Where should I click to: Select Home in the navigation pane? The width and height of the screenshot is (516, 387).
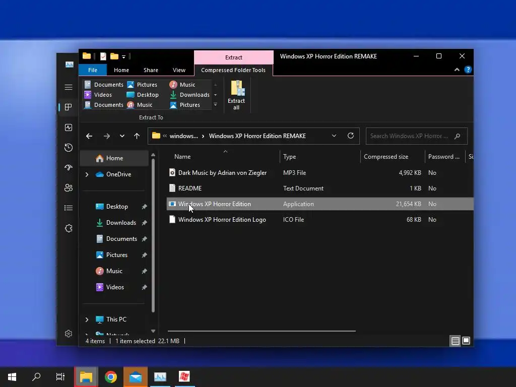[x=114, y=158]
